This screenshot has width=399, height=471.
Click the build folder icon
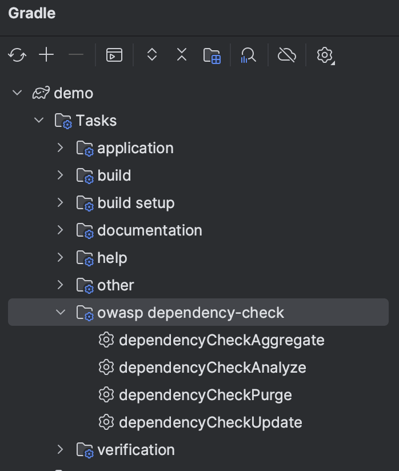[85, 175]
